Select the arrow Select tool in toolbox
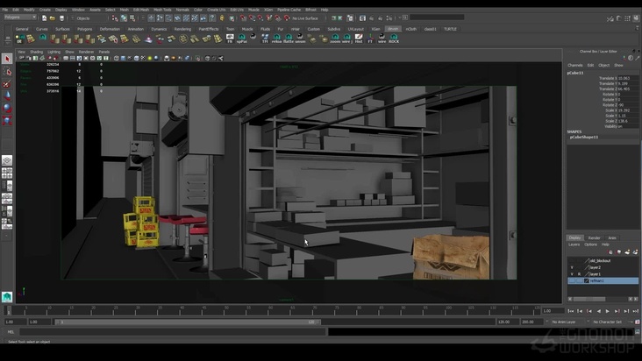The height and width of the screenshot is (361, 642). [x=7, y=59]
